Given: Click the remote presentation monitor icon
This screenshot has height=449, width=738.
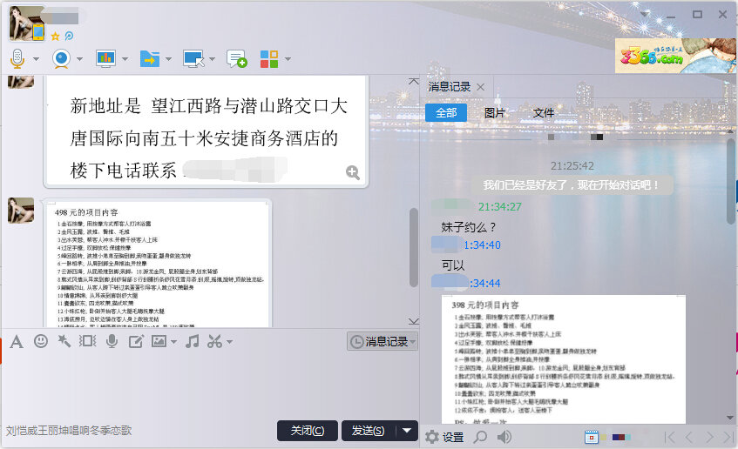Looking at the screenshot, I should point(105,58).
